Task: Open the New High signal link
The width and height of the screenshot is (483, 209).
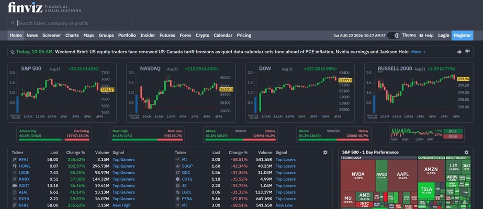Action: click(x=121, y=205)
